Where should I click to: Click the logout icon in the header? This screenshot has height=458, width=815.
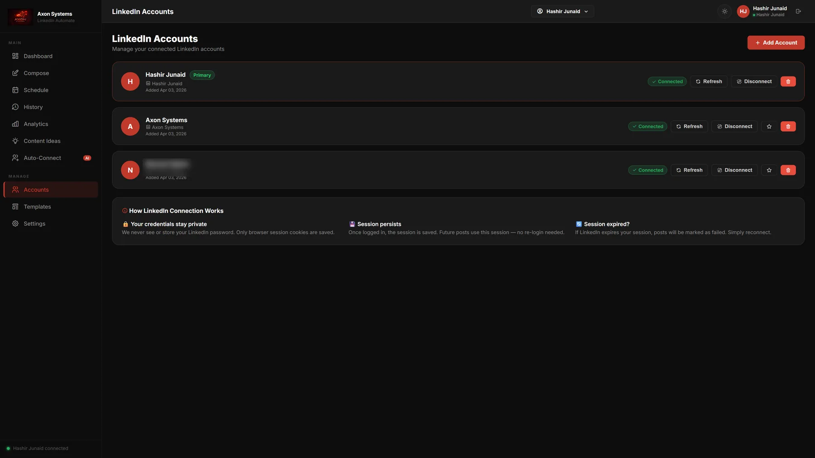(x=798, y=11)
